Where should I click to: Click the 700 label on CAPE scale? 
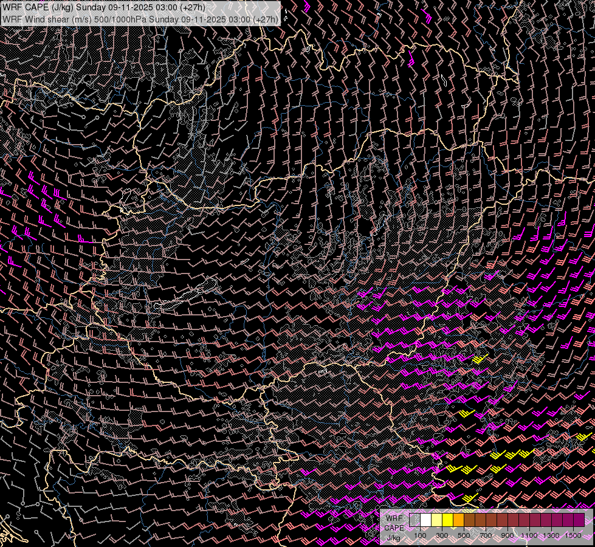tap(486, 535)
